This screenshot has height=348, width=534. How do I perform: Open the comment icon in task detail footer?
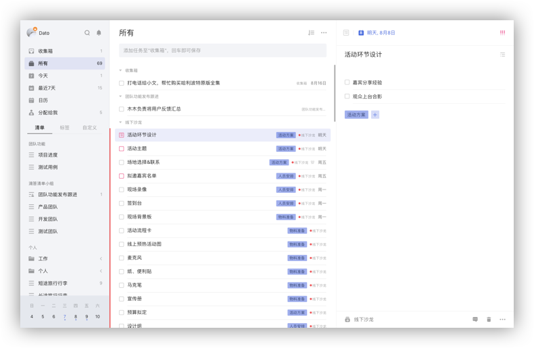pyautogui.click(x=475, y=319)
